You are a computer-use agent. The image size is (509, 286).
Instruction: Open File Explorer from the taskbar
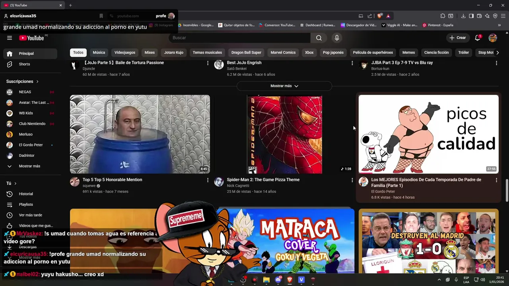[266, 280]
